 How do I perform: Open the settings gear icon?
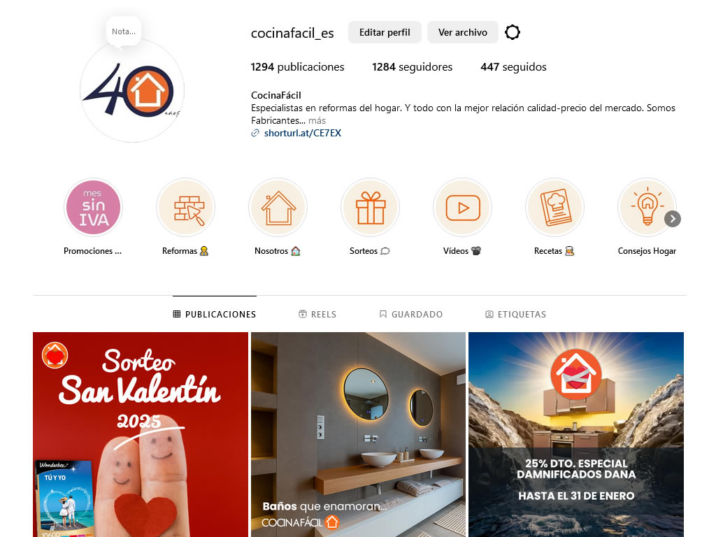point(513,32)
